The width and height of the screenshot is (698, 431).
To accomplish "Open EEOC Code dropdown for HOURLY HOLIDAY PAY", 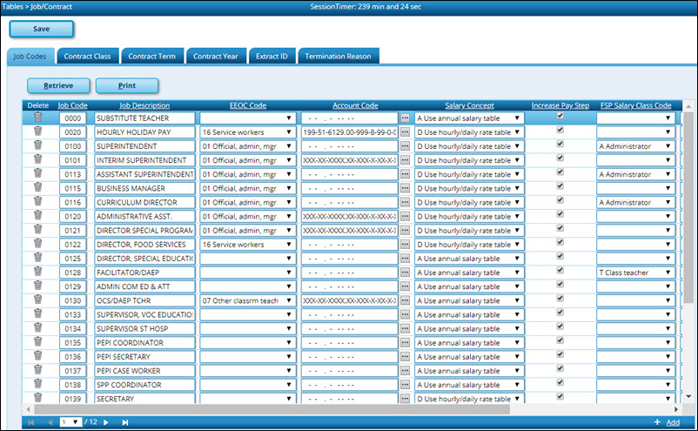I will (248, 132).
